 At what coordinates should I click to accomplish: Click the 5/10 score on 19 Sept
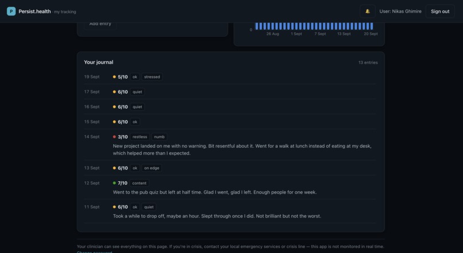pos(123,77)
